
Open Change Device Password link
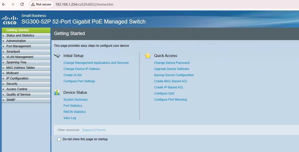click(172, 63)
